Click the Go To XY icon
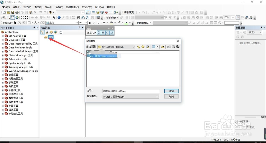266x143 pixels. click(x=87, y=18)
